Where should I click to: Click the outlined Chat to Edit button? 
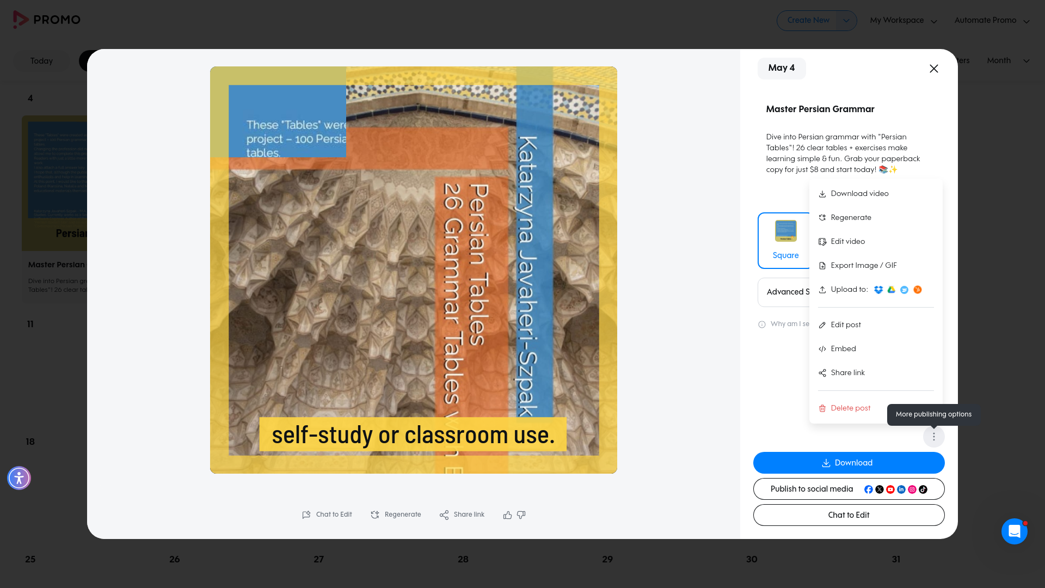click(849, 515)
